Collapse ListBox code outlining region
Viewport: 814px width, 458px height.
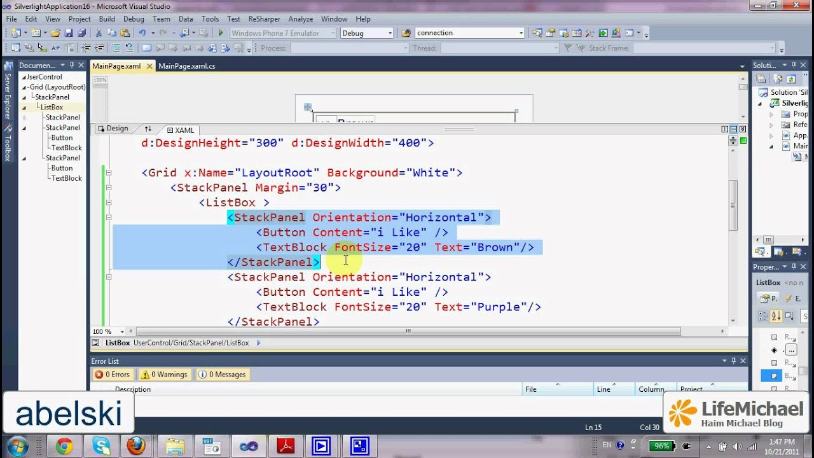109,202
